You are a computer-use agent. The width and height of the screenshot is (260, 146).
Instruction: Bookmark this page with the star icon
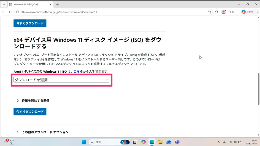210,12
